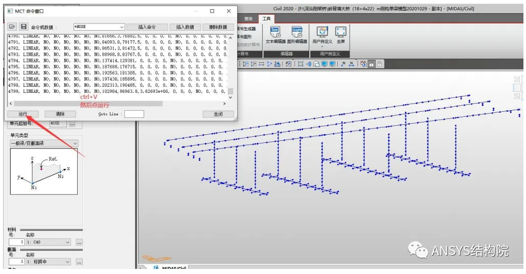526x274 pixels.
Task: Click the double-arrow swap toolbar icon
Action: click(x=261, y=64)
